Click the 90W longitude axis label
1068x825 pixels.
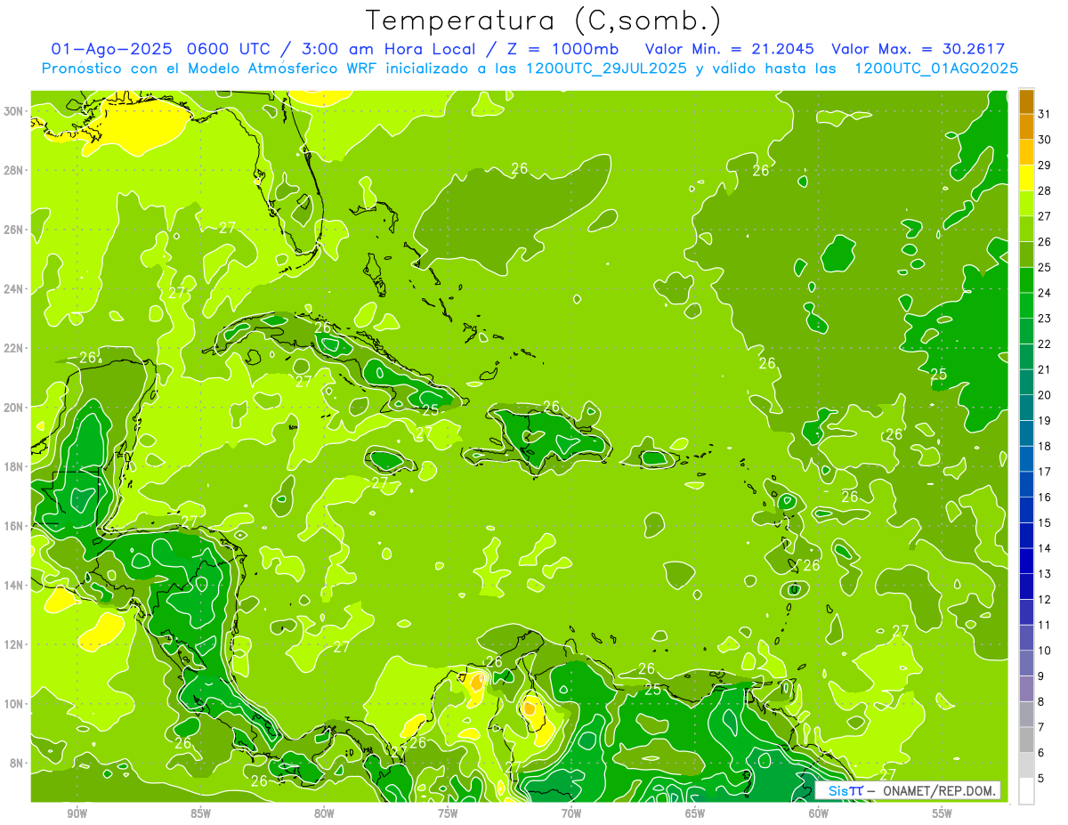click(x=77, y=813)
